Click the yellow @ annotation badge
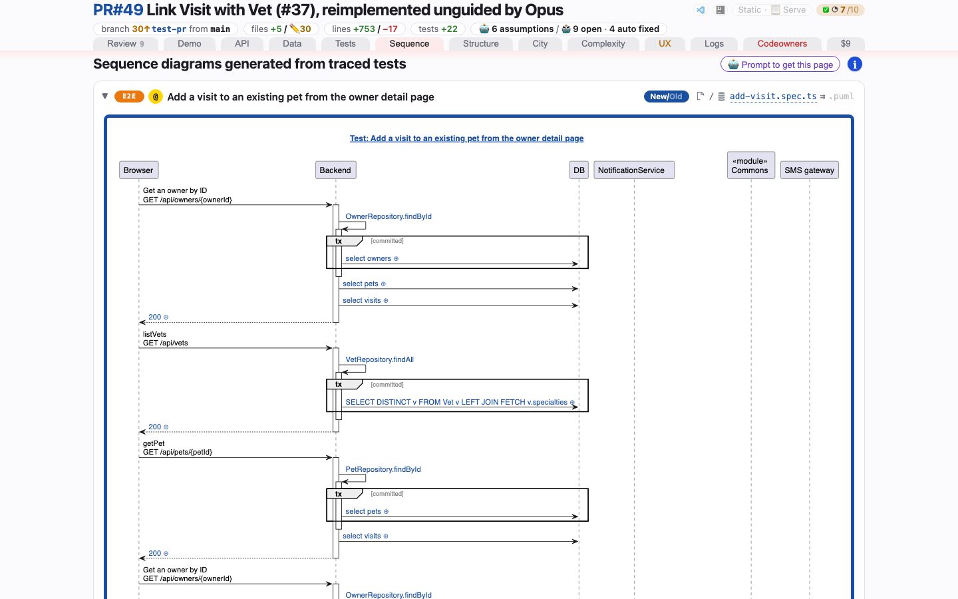Viewport: 958px width, 599px height. pos(156,97)
